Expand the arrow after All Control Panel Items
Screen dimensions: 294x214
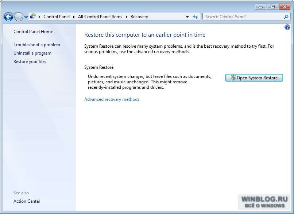[126, 17]
